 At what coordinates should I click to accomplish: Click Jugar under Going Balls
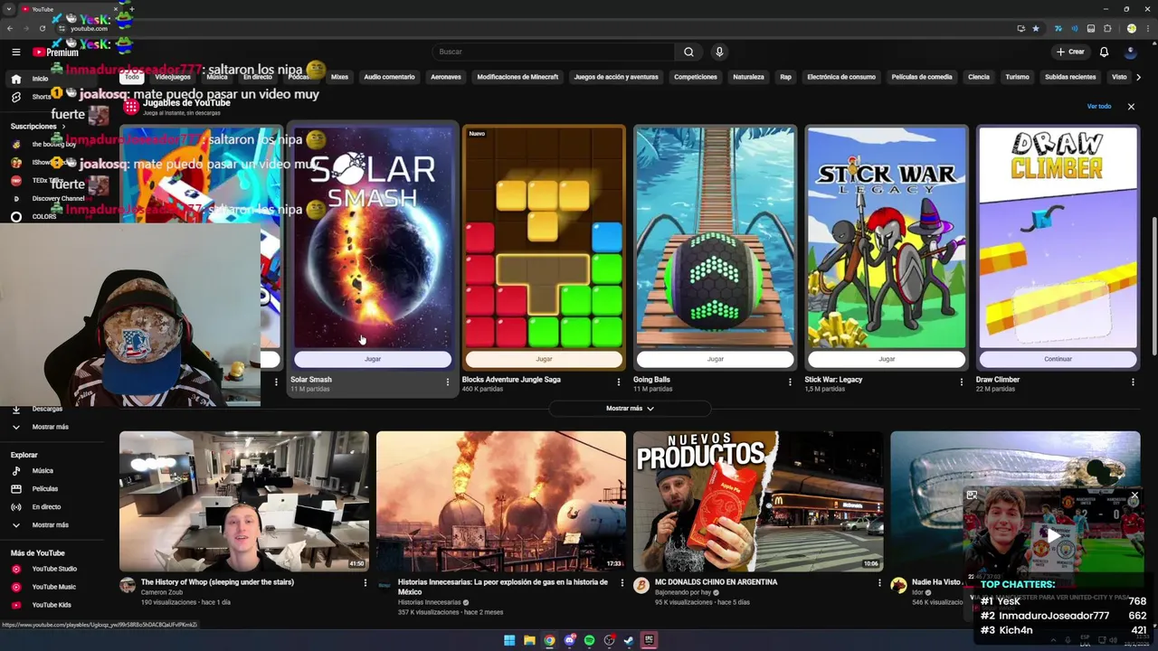pos(716,359)
